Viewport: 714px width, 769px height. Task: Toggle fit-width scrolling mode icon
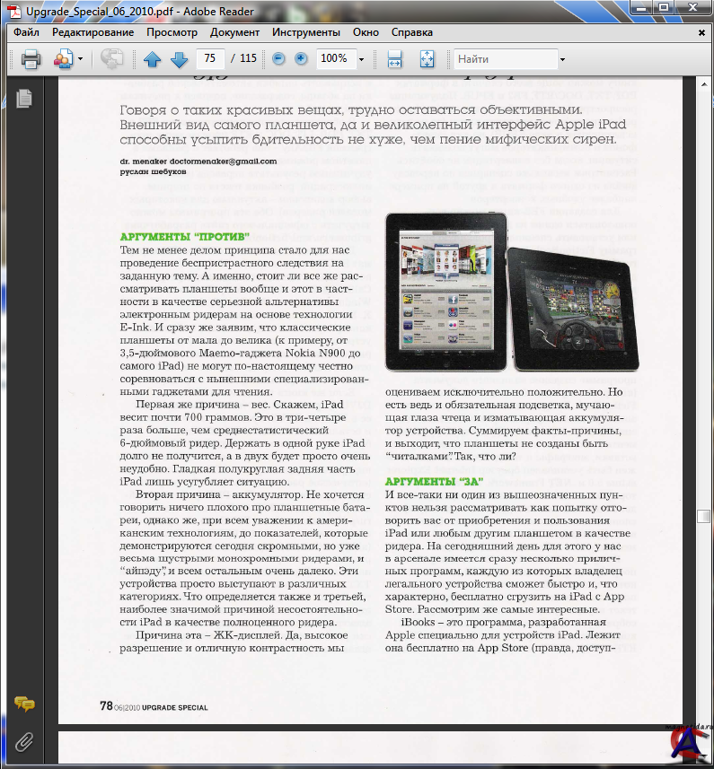click(x=394, y=59)
